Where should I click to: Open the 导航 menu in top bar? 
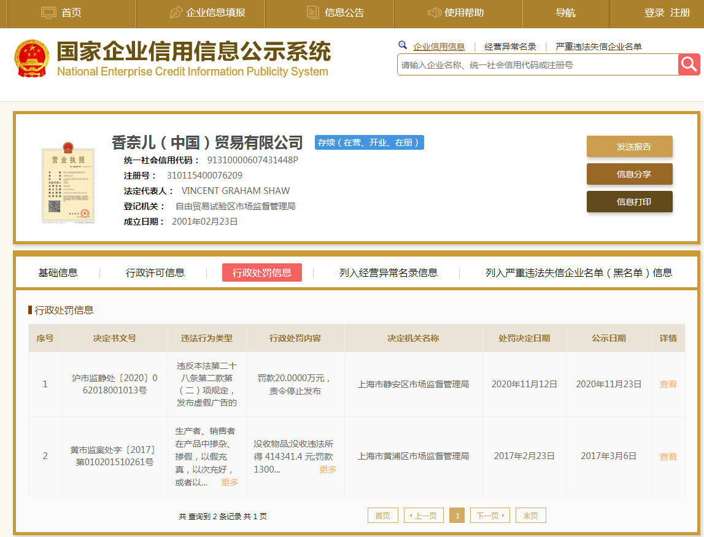coord(565,12)
